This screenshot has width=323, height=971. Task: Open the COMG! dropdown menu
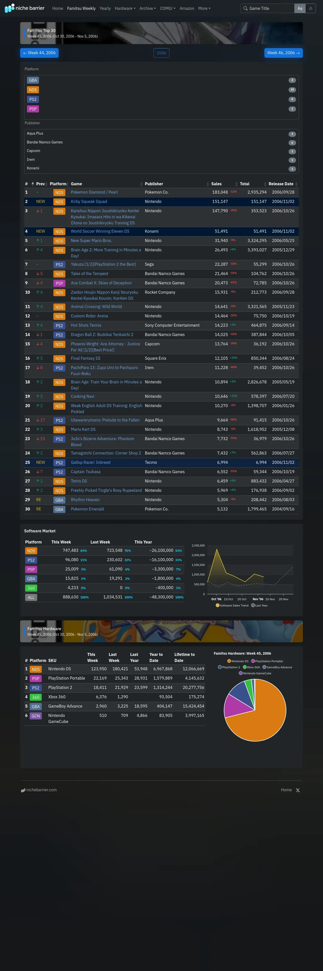[x=168, y=8]
